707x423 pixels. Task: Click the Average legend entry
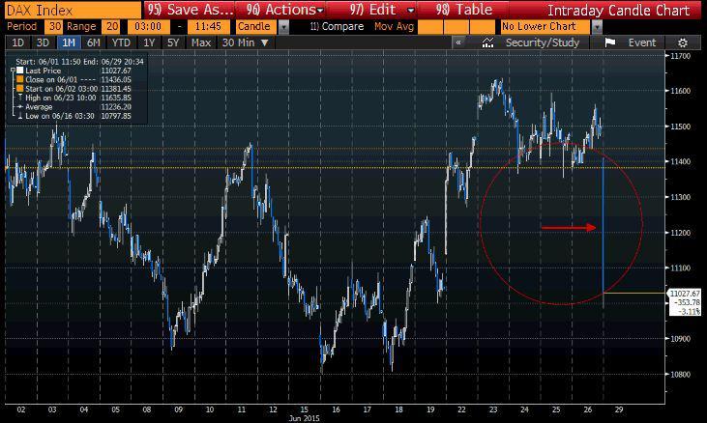(39, 106)
